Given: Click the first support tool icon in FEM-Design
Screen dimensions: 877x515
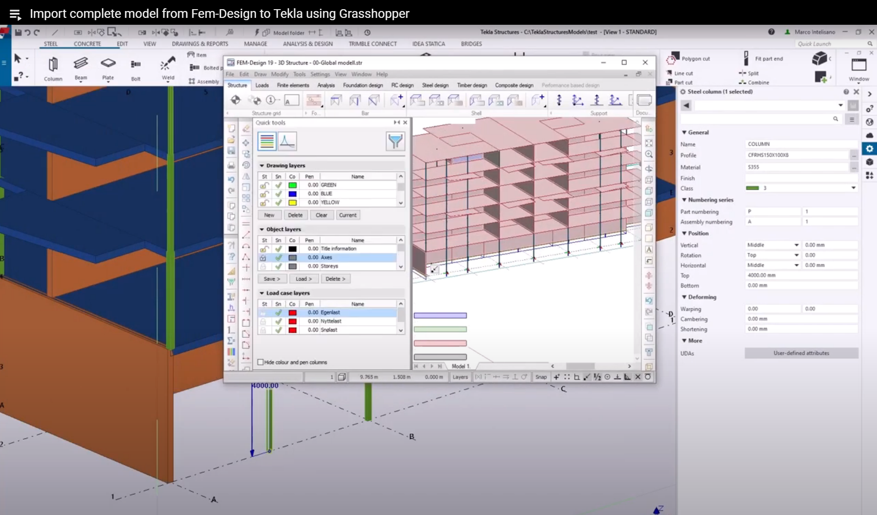Looking at the screenshot, I should coord(559,100).
